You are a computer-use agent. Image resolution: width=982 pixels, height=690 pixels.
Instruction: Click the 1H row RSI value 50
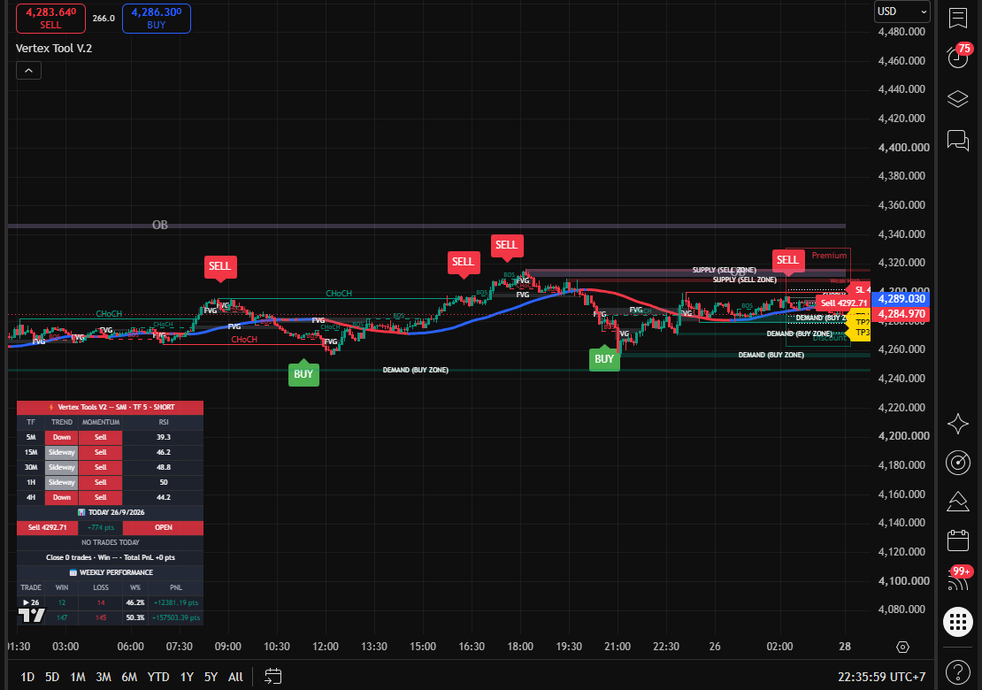[164, 482]
